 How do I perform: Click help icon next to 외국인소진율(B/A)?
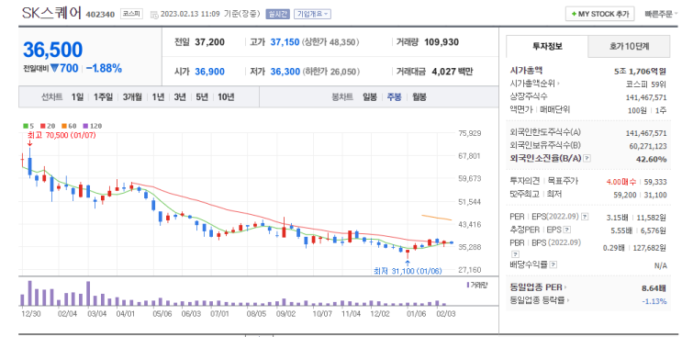pos(587,159)
